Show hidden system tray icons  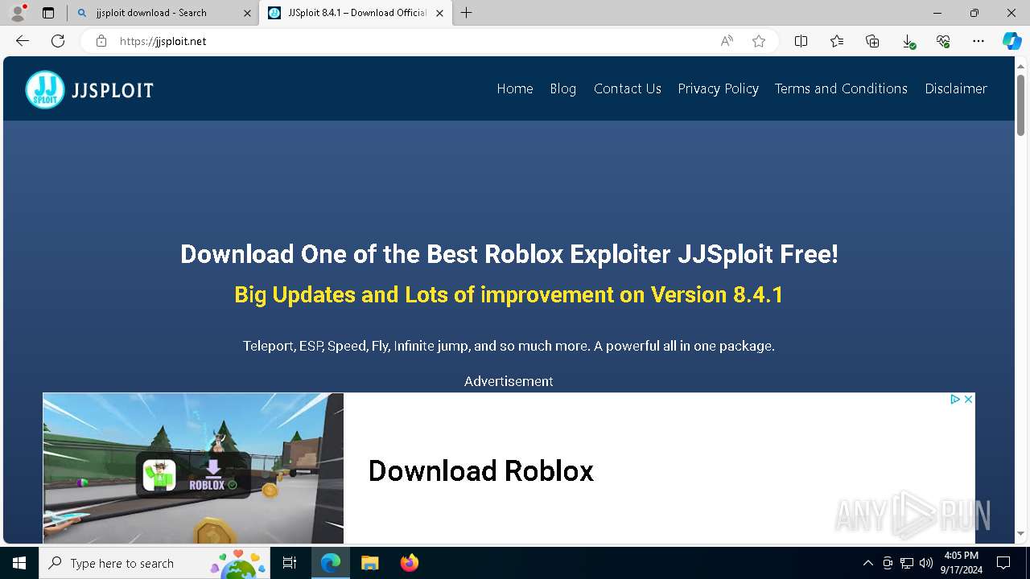click(x=867, y=563)
